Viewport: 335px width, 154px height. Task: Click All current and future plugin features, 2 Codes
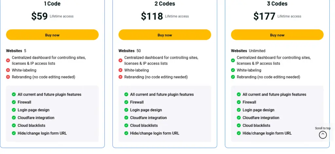pos(162,94)
